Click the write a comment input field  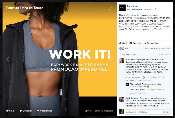[x=143, y=112]
